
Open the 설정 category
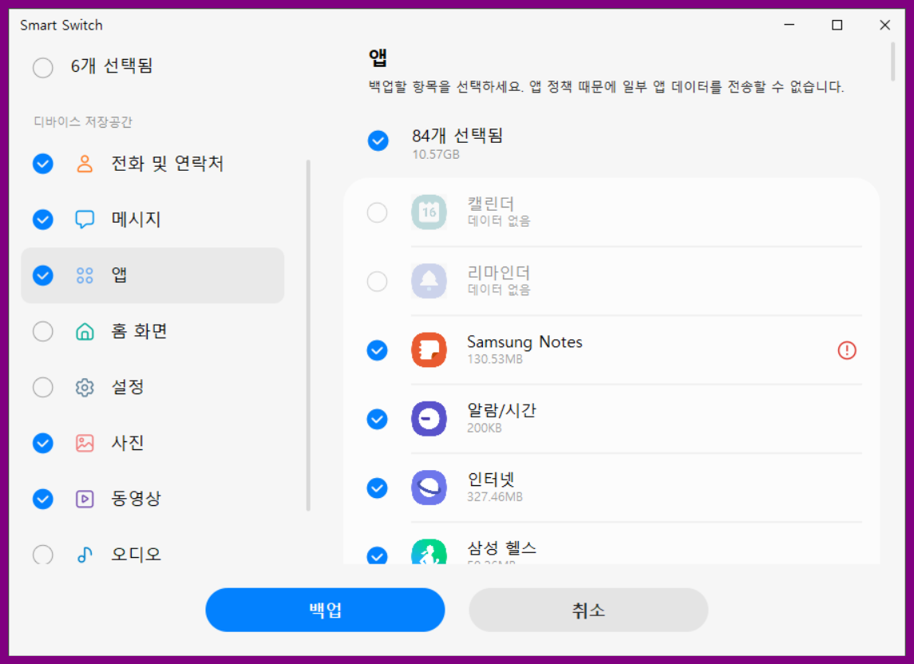152,387
